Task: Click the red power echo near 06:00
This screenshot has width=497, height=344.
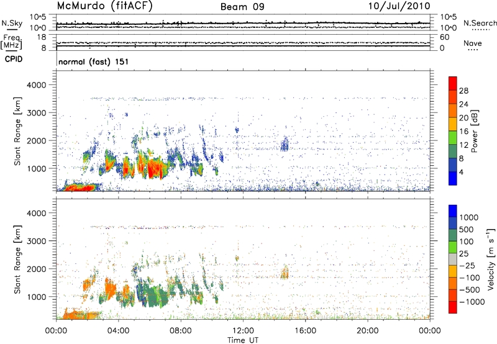Action: coord(155,168)
